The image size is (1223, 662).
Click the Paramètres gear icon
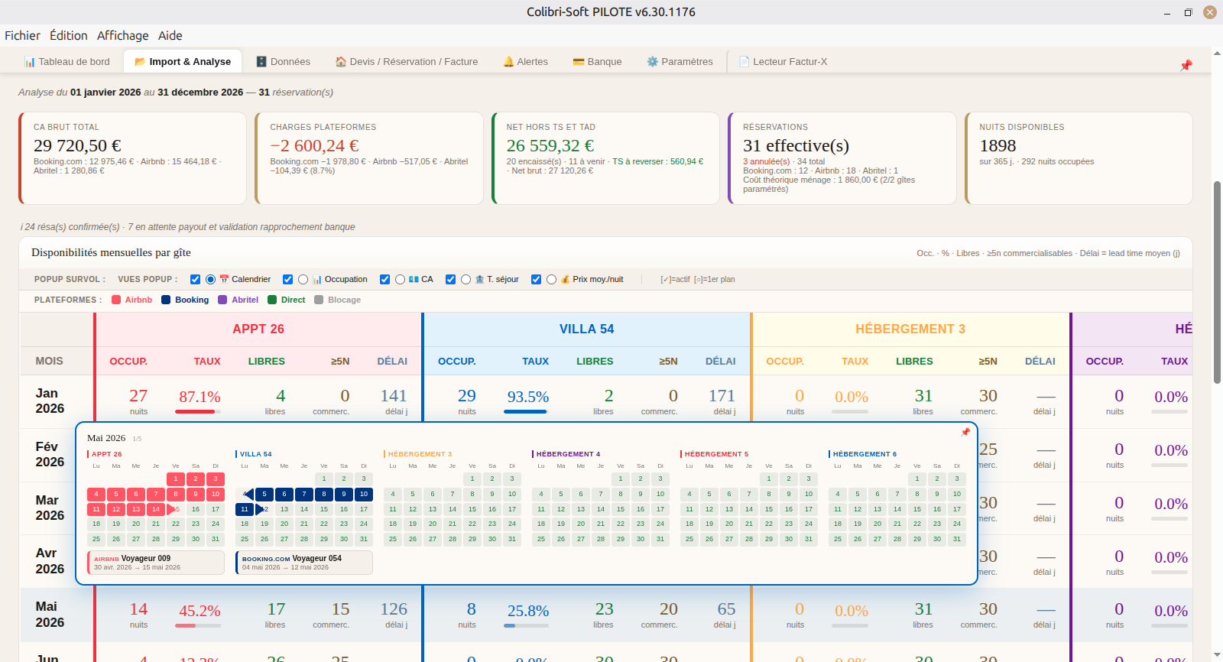652,62
